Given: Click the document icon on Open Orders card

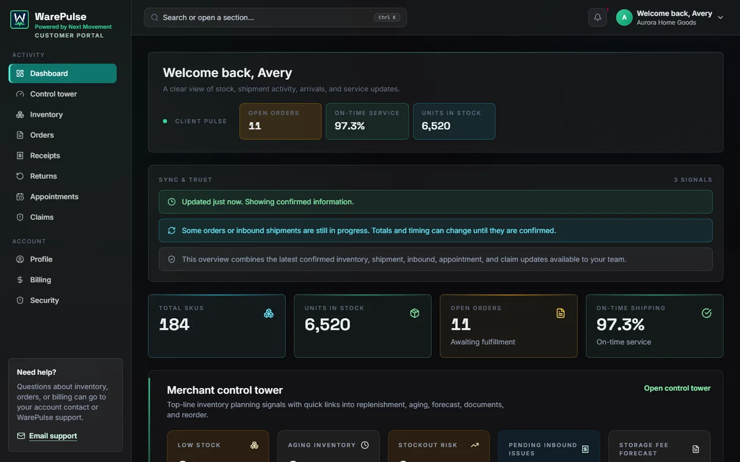Looking at the screenshot, I should click(x=561, y=313).
